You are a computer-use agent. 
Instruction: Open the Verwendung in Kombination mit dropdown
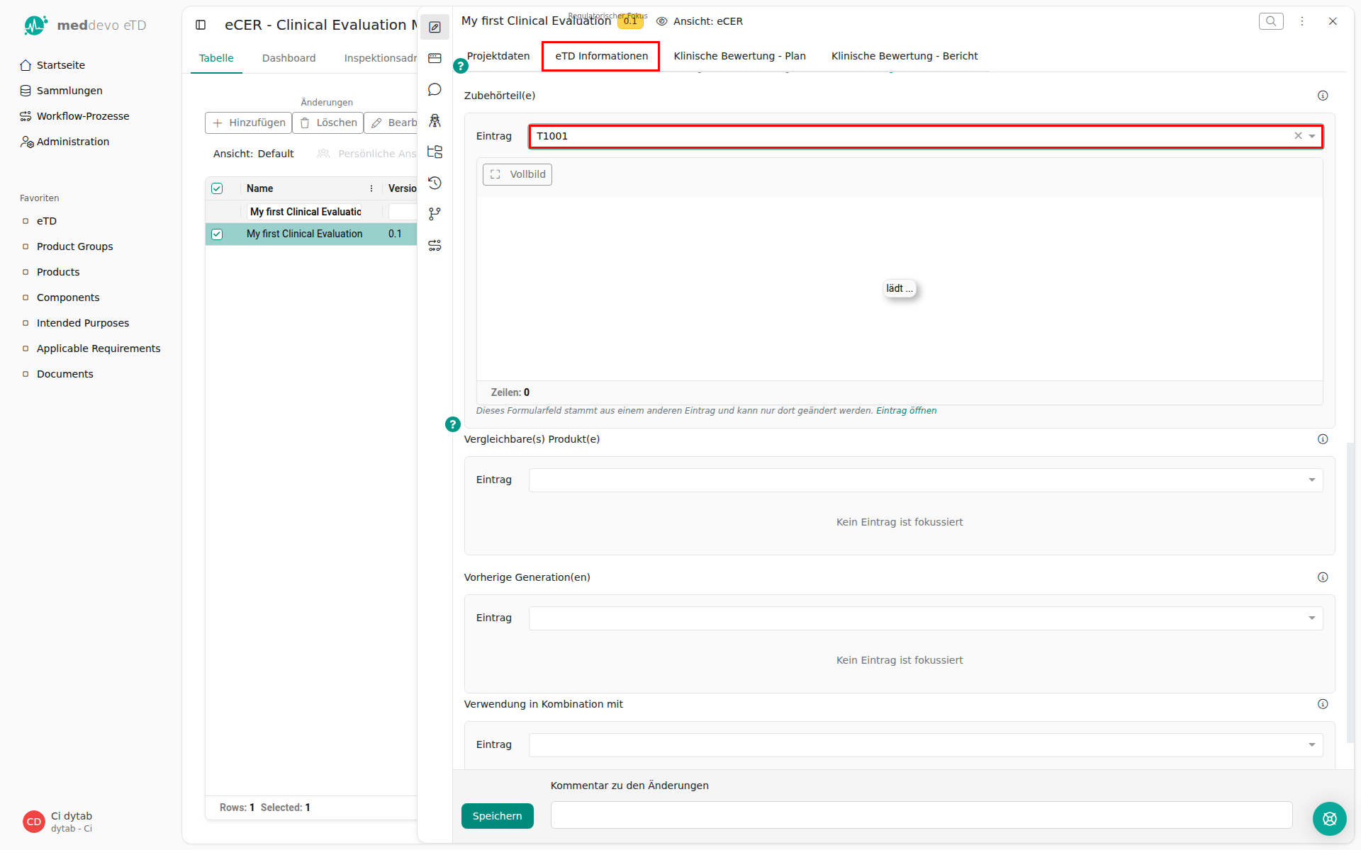pyautogui.click(x=925, y=744)
